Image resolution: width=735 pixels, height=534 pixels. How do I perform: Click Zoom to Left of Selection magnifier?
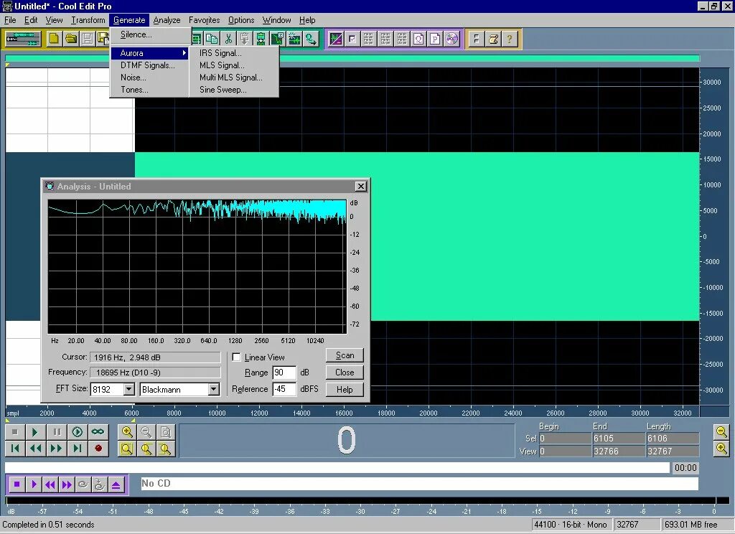(146, 449)
